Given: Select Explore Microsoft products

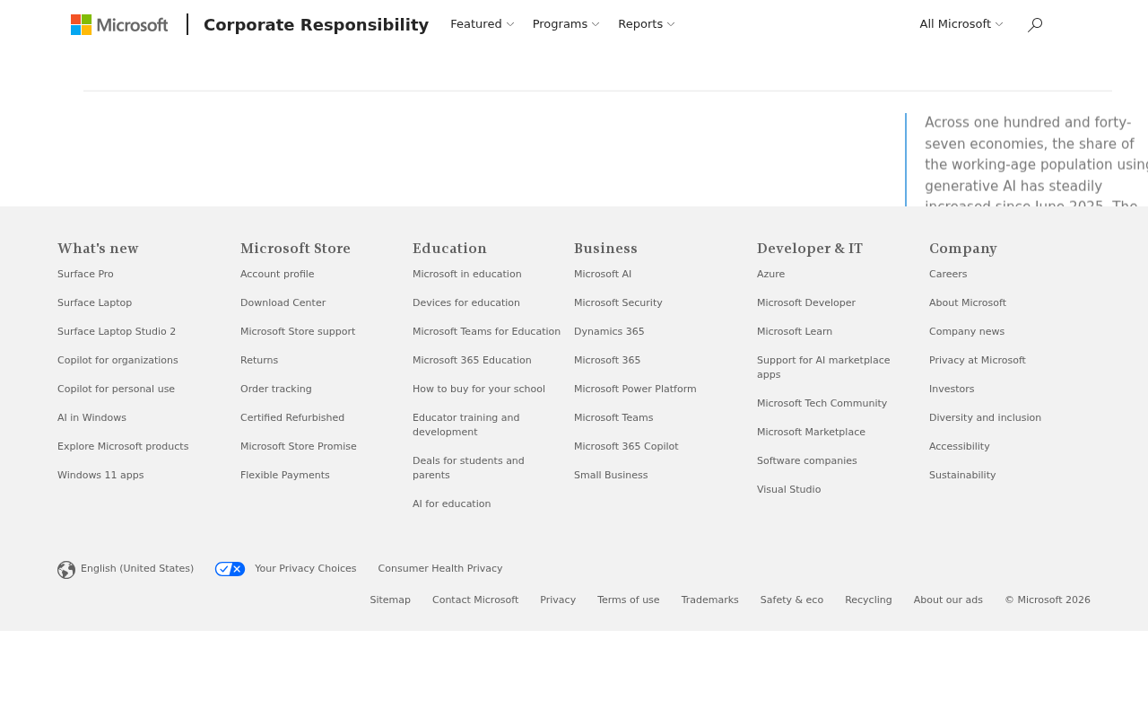Looking at the screenshot, I should 123,447.
